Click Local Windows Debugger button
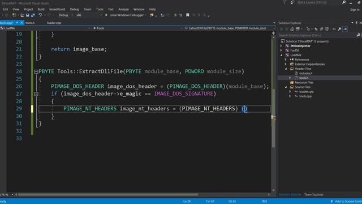The height and width of the screenshot is (204, 362). [126, 15]
